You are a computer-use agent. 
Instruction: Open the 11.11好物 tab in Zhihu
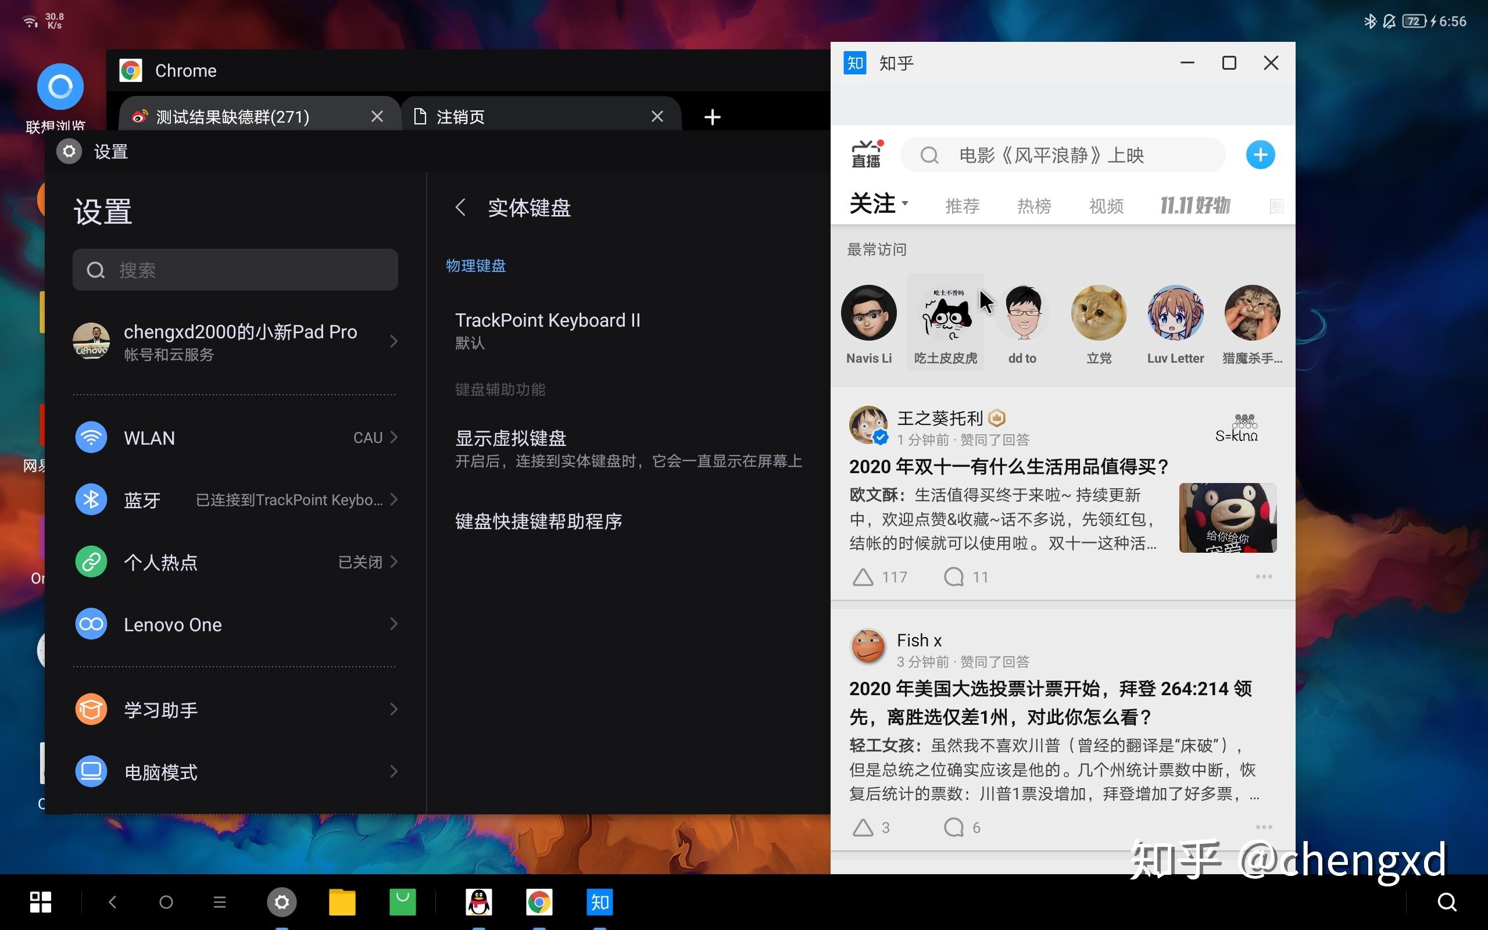point(1194,205)
